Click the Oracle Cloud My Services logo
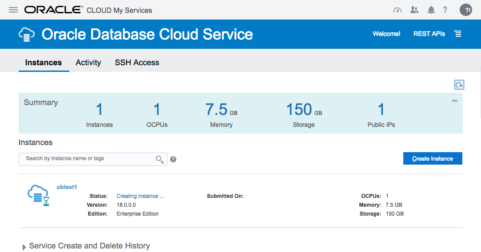This screenshot has width=481, height=252. (88, 10)
